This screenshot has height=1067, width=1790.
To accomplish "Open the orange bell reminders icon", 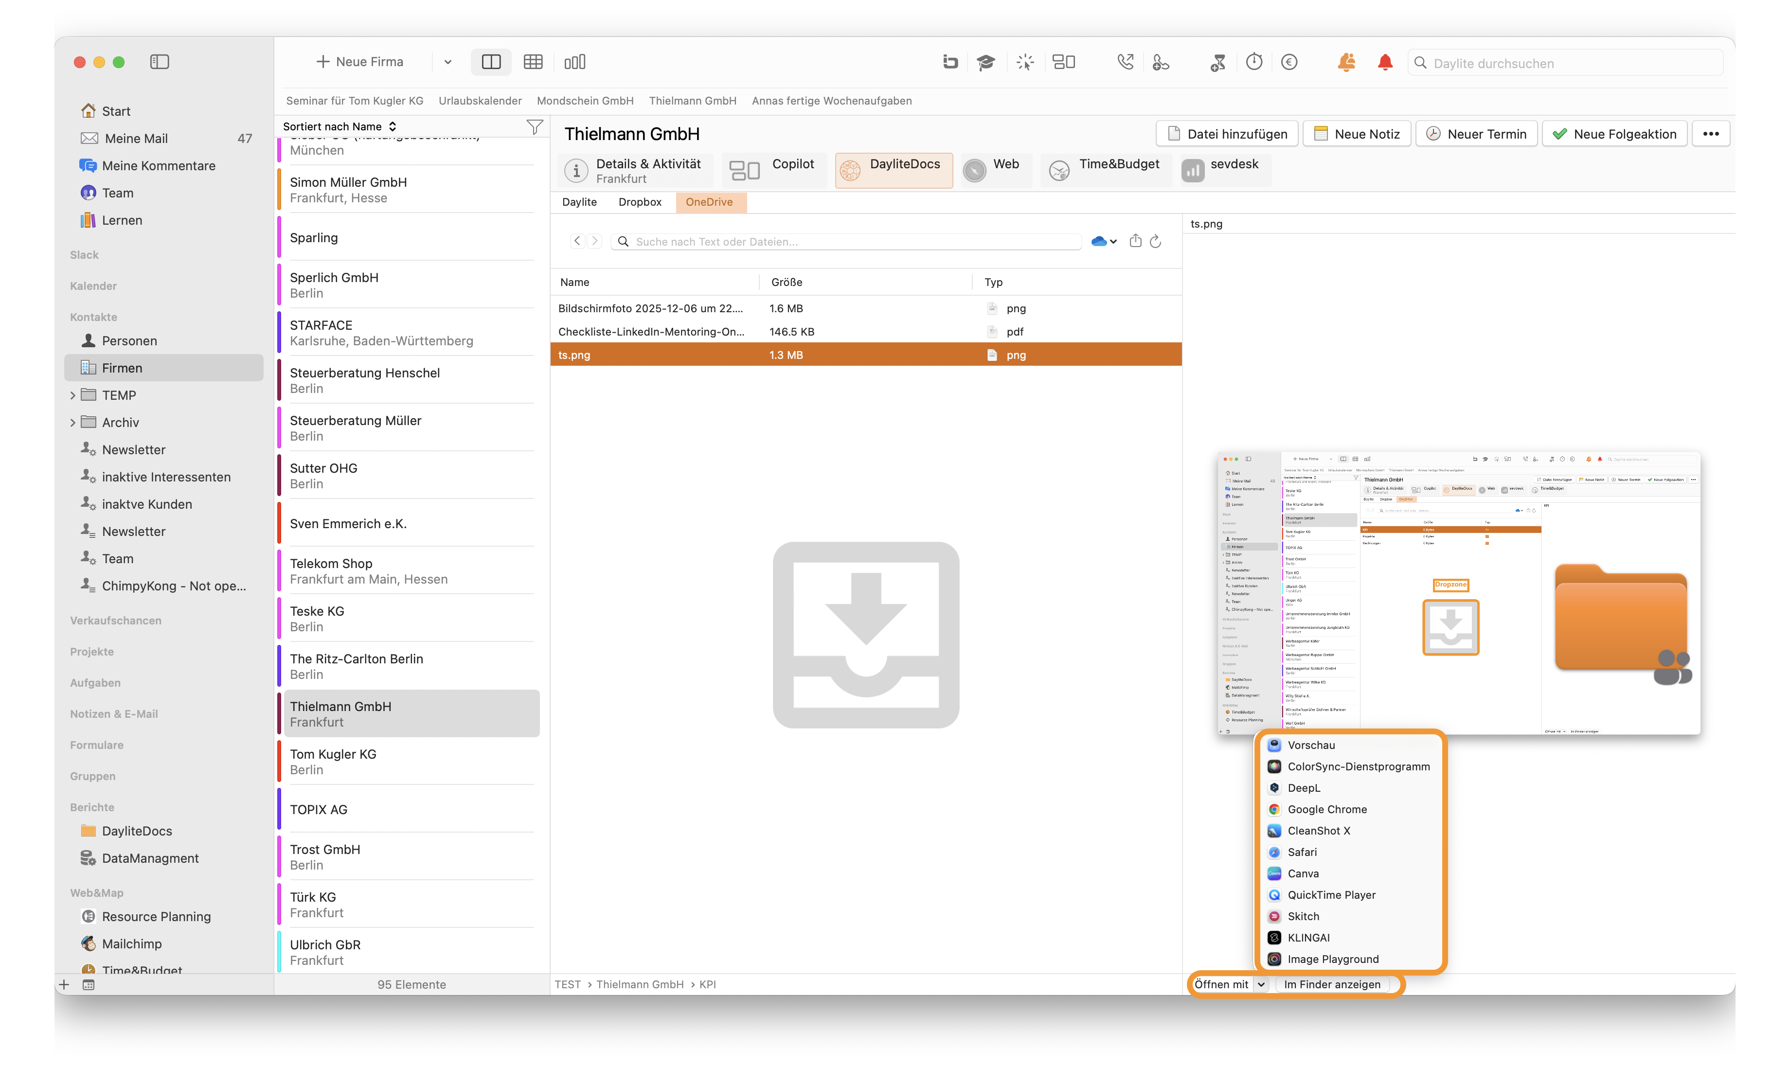I will coord(1345,63).
